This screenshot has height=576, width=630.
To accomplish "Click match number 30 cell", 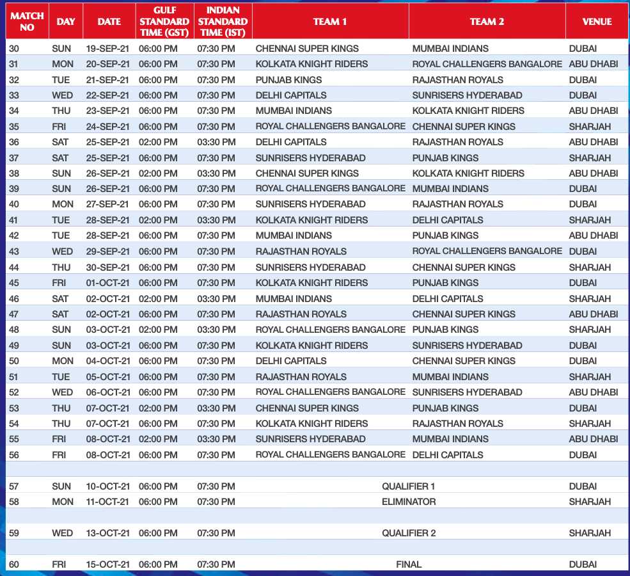I will (x=15, y=49).
